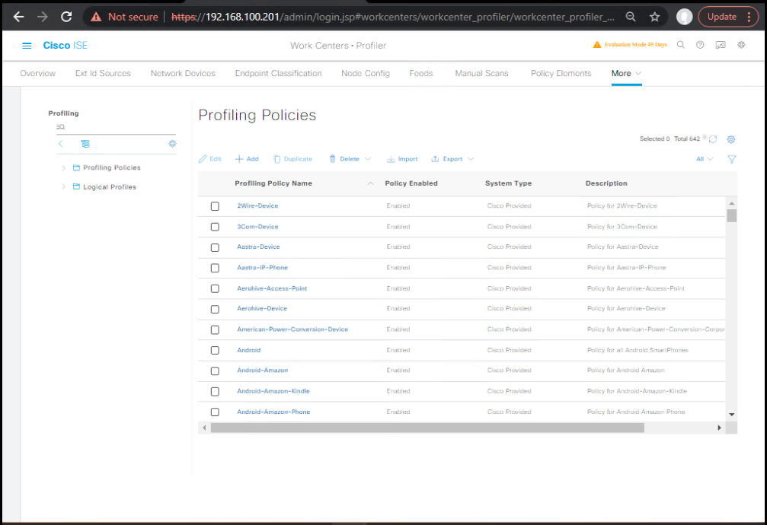Check the Android-Amazon-Kindle checkbox
This screenshot has height=525, width=767.
(215, 392)
